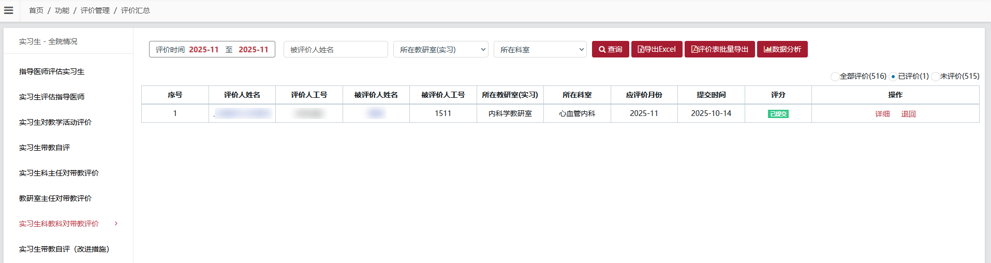Click 内科学教研室 table cell
This screenshot has width=991, height=263.
pyautogui.click(x=510, y=113)
